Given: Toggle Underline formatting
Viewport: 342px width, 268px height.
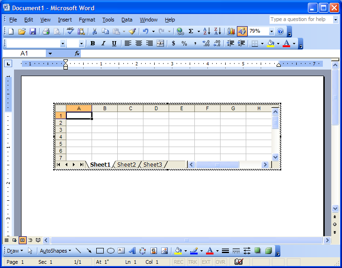Looking at the screenshot, I should [x=114, y=43].
